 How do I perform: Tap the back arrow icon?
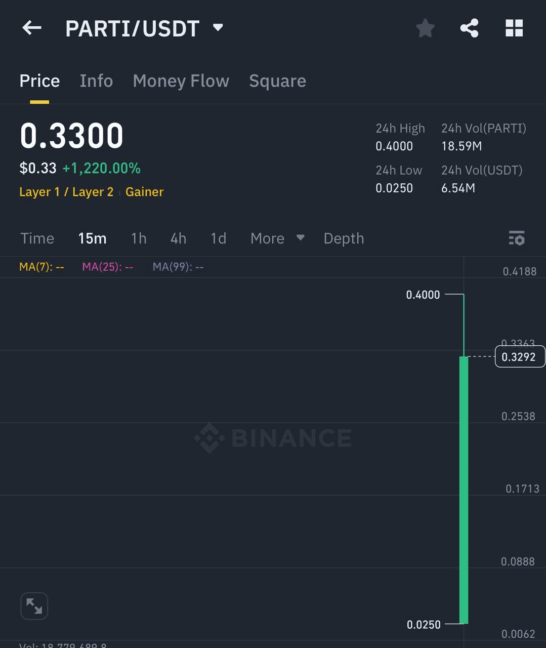[x=32, y=28]
